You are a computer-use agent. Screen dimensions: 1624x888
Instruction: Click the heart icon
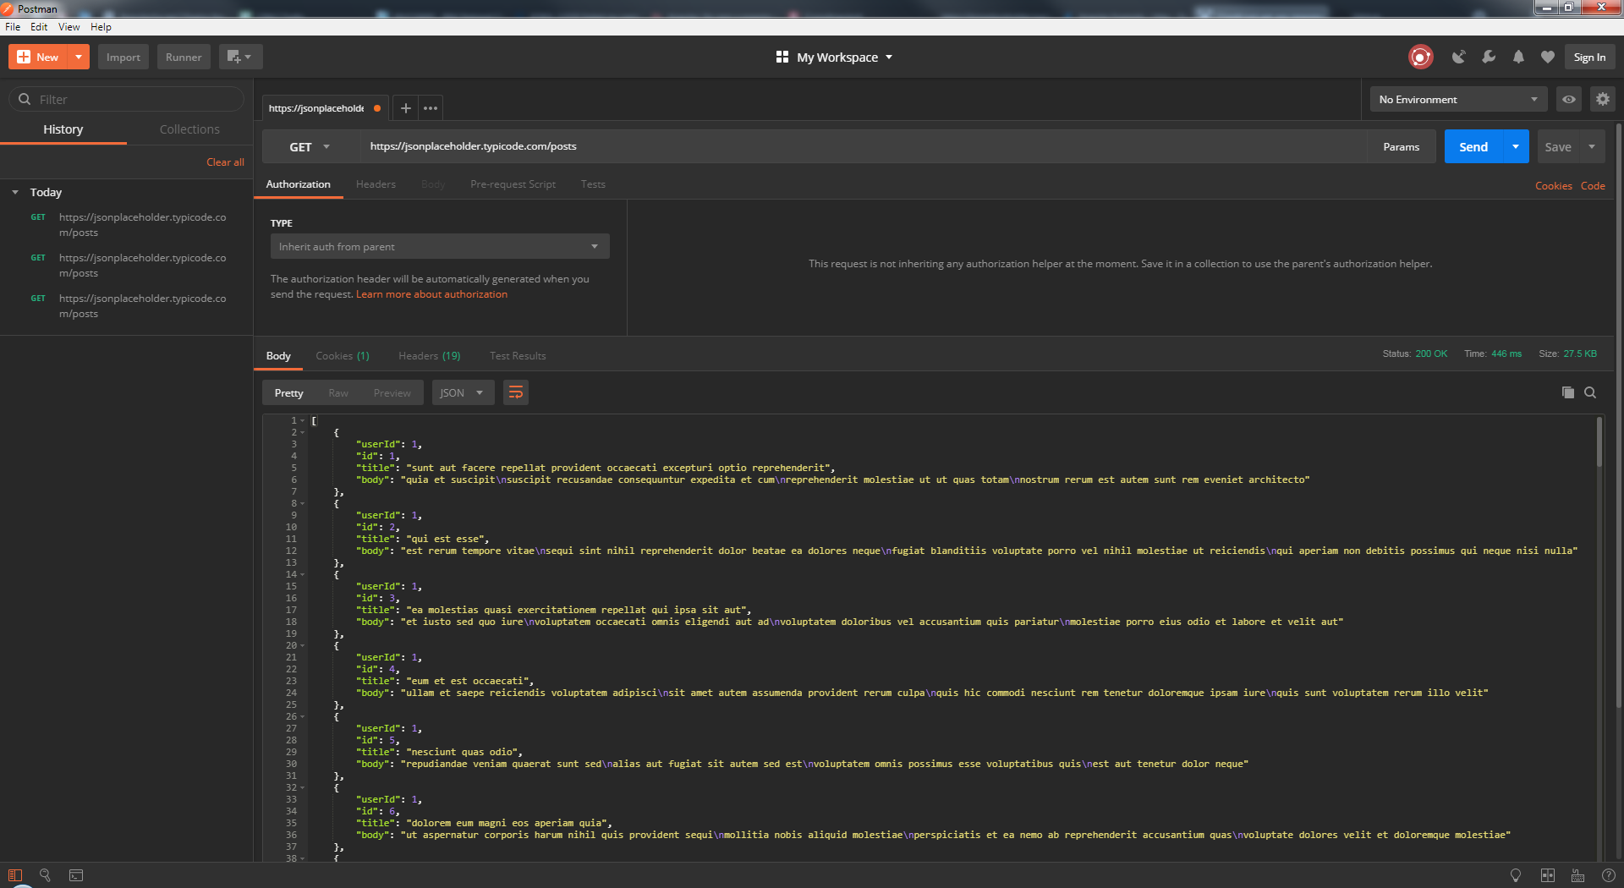(1547, 57)
